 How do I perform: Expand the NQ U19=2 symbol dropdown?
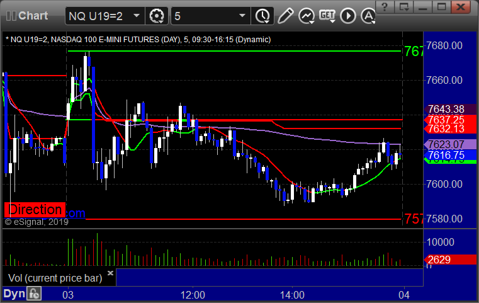[137, 16]
